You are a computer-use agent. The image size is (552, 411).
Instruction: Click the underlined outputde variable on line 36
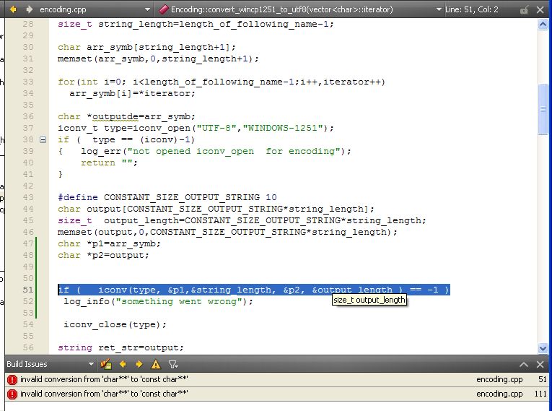click(115, 117)
